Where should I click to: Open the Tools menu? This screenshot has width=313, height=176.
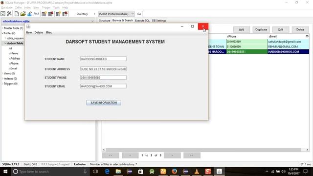pyautogui.click(x=56, y=8)
